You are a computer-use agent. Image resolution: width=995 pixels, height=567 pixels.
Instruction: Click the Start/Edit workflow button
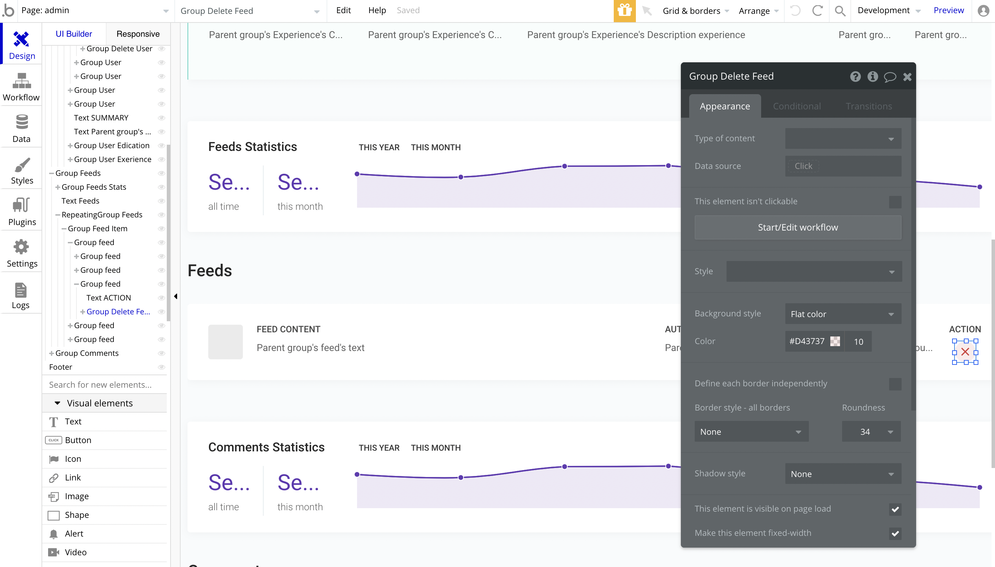click(797, 227)
